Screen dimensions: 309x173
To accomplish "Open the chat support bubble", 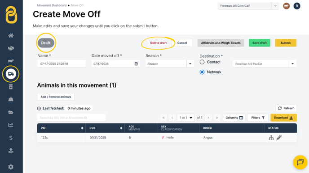I will pos(300,162).
